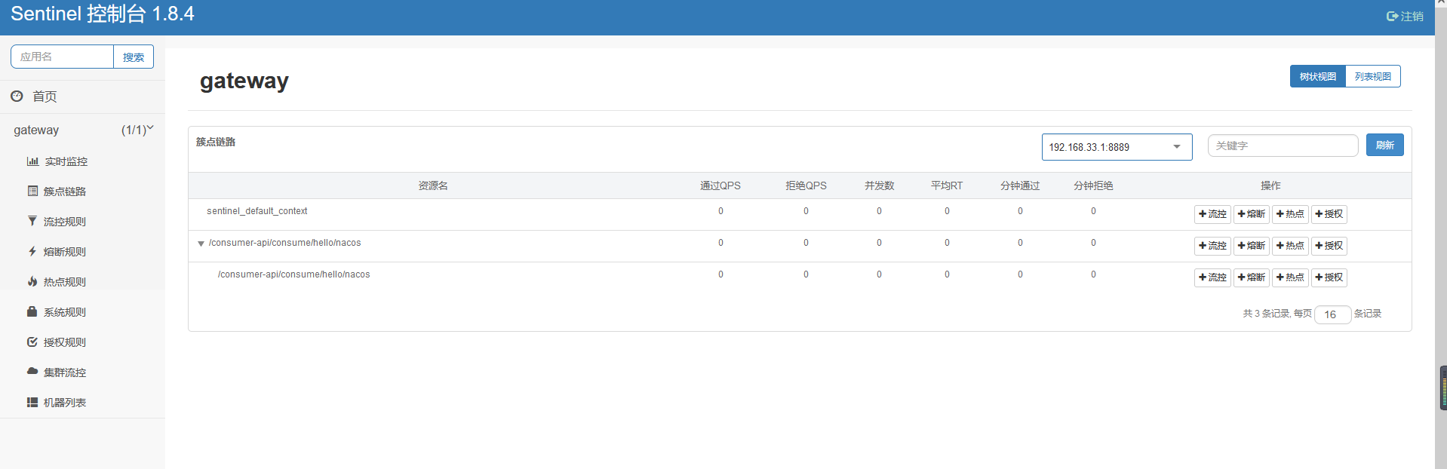Click the lightning bolt icon for 熔断规则

click(x=32, y=251)
